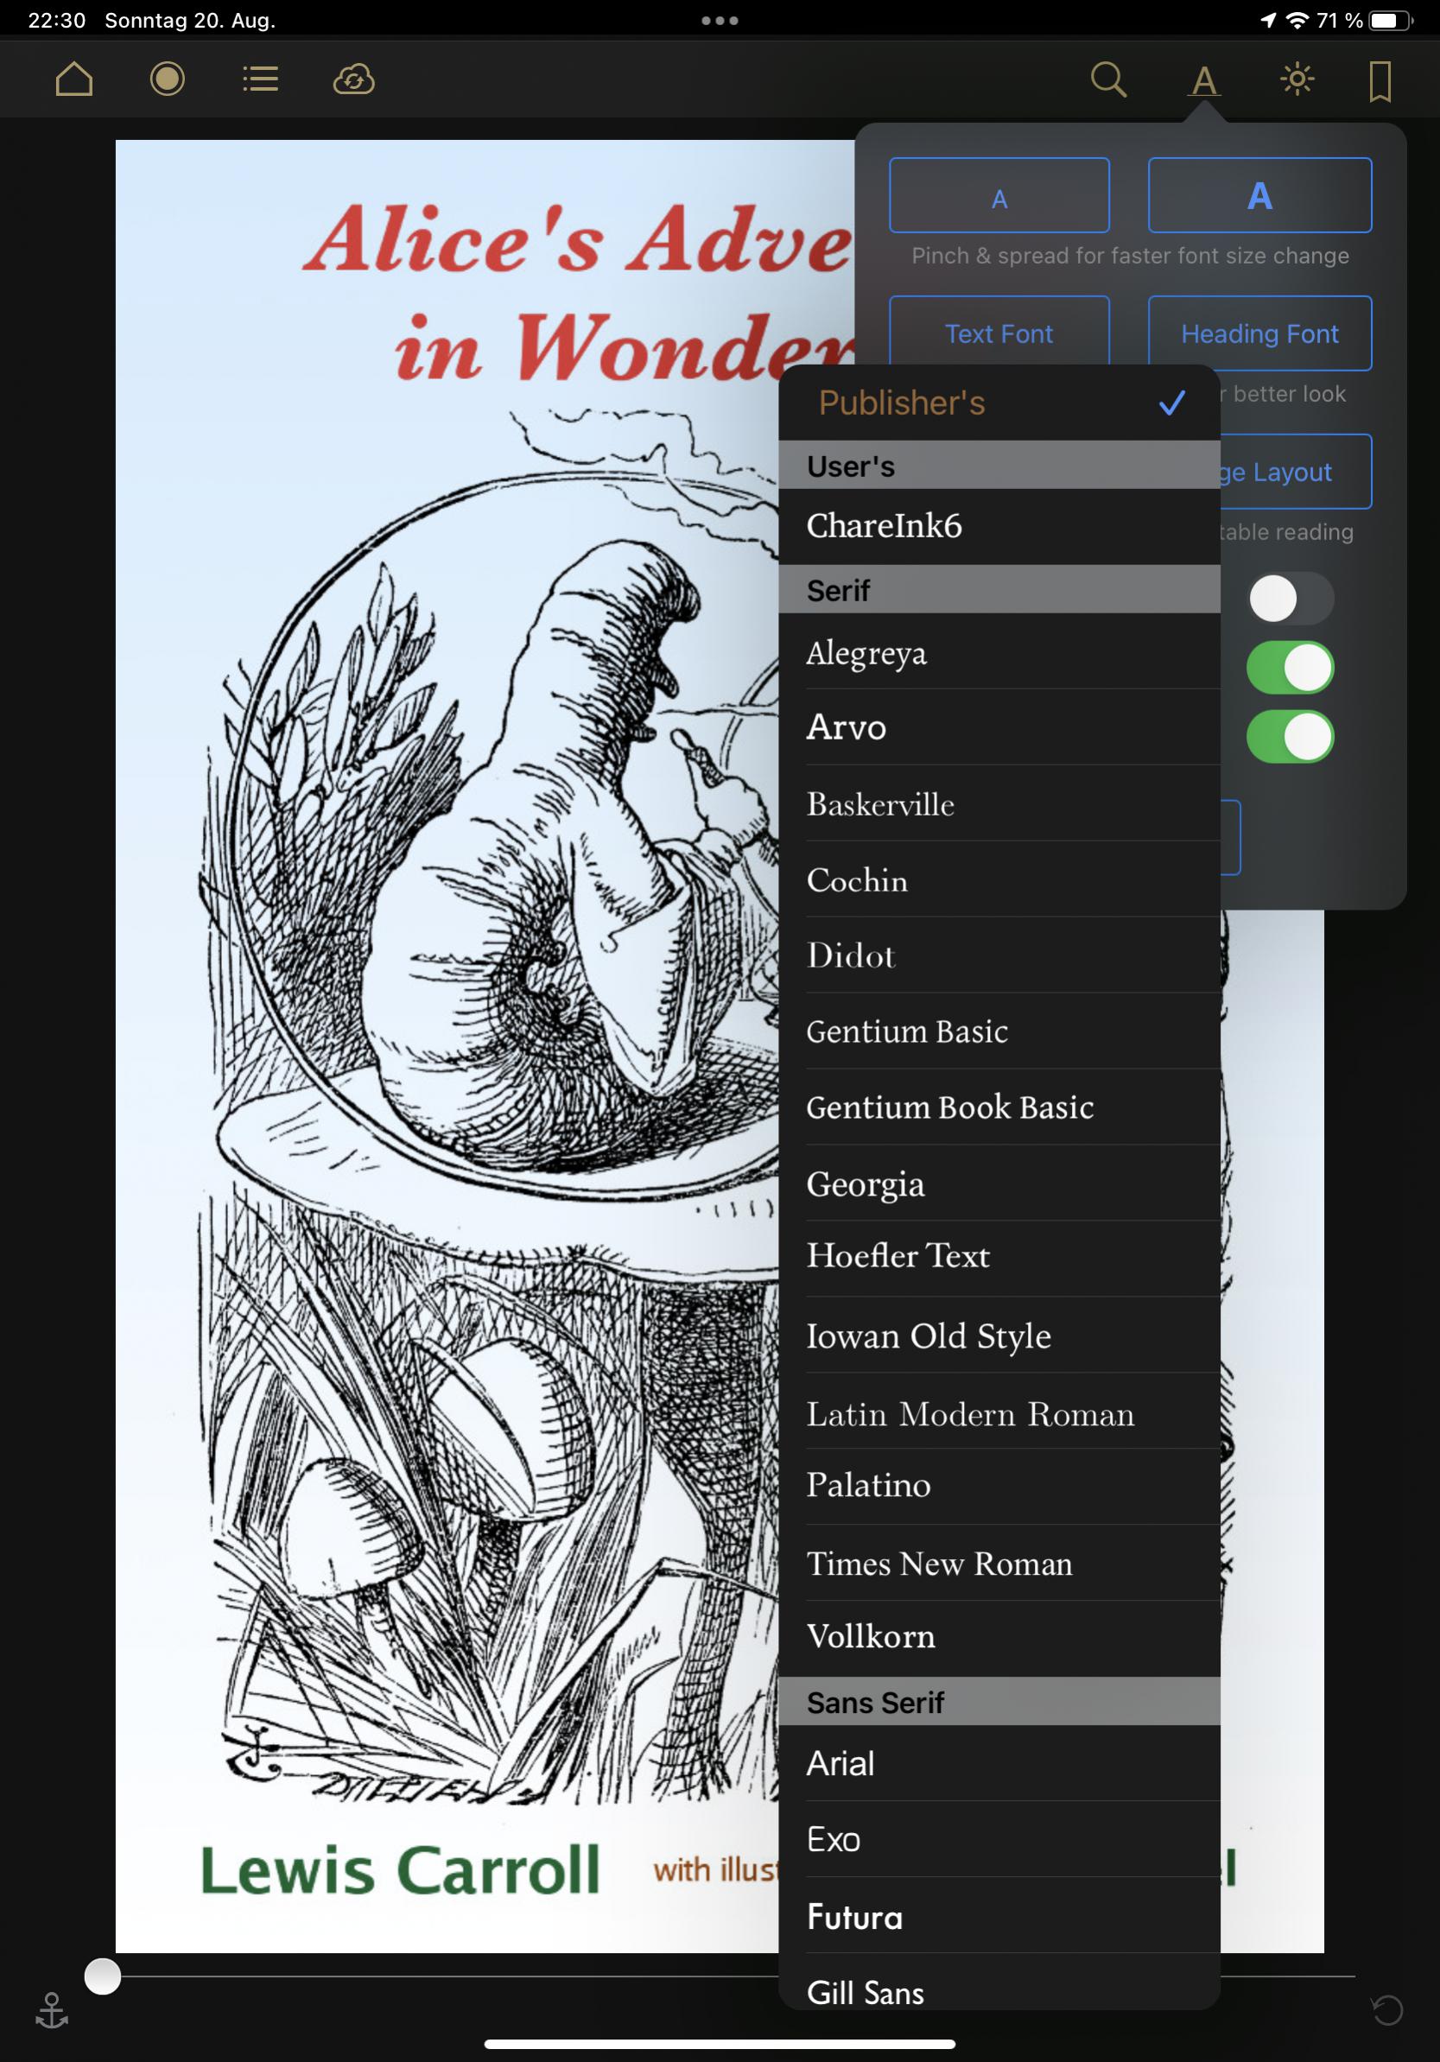Tap the status bar clock 22:30

[x=57, y=20]
